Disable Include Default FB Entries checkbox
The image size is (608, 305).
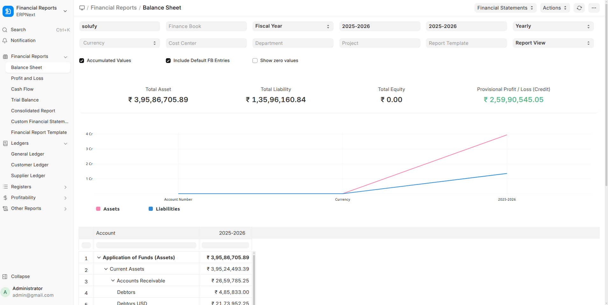168,61
